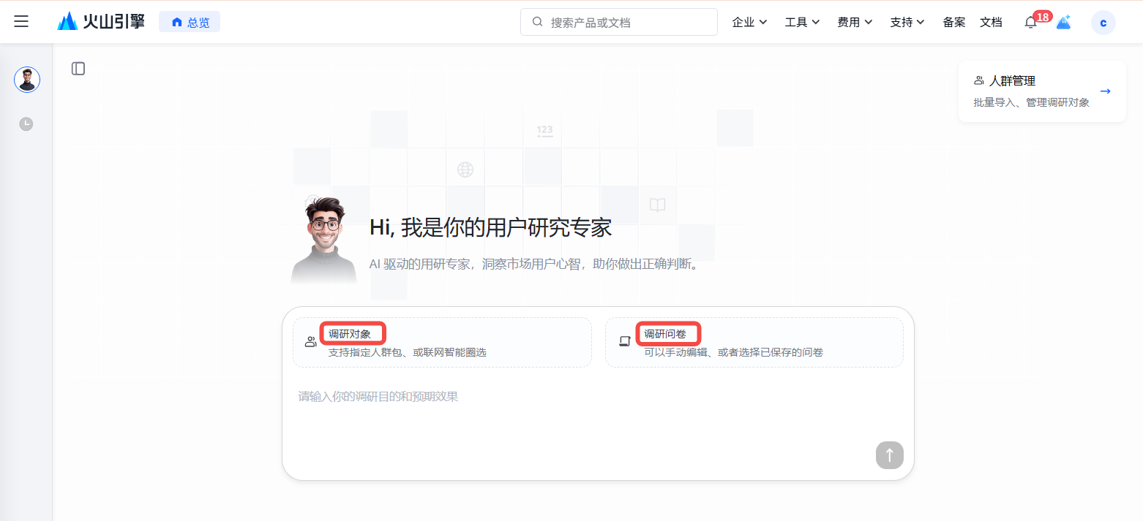Viewport: 1143px width, 521px height.
Task: Click the questionnaire icon beside 调研问卷
Action: 624,341
